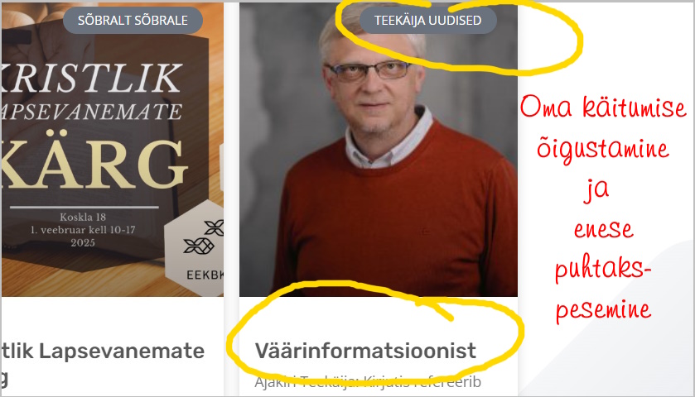Screen dimensions: 695x397
Task: Click the red 'pesemine' annotation word
Action: [x=604, y=311]
